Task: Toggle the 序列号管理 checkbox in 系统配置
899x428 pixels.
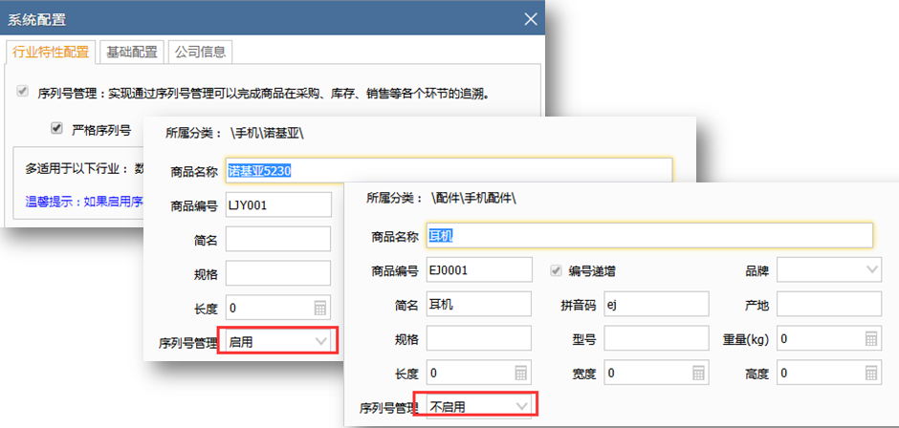Action: pyautogui.click(x=22, y=91)
